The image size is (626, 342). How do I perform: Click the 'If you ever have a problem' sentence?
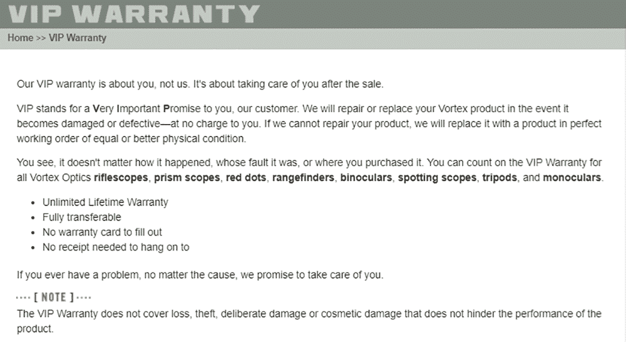tap(200, 274)
